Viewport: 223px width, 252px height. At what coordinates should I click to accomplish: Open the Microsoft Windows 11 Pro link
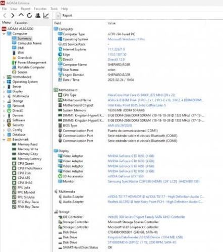[127, 39]
